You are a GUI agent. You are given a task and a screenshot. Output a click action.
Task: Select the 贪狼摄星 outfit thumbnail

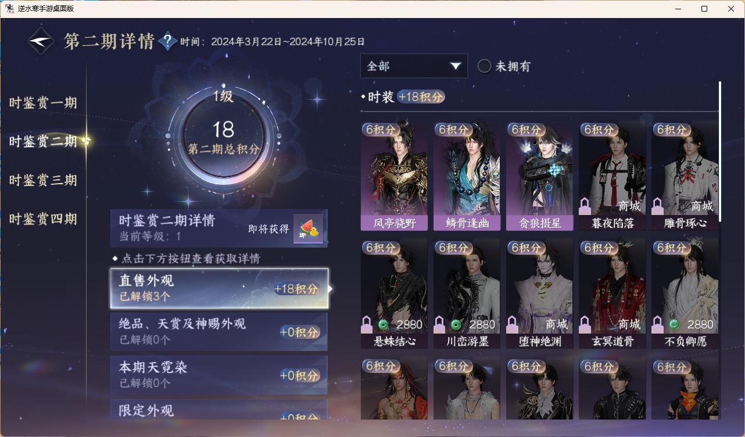tap(539, 177)
